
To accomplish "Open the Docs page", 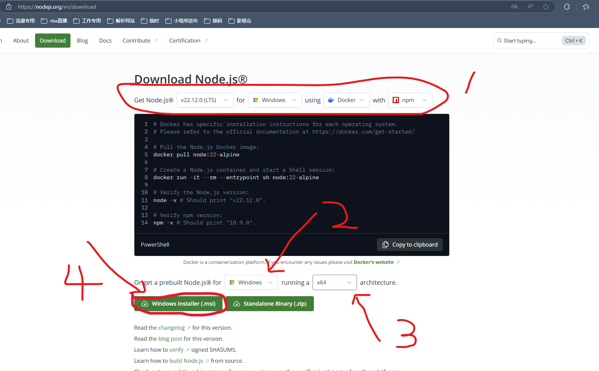I will click(x=106, y=41).
